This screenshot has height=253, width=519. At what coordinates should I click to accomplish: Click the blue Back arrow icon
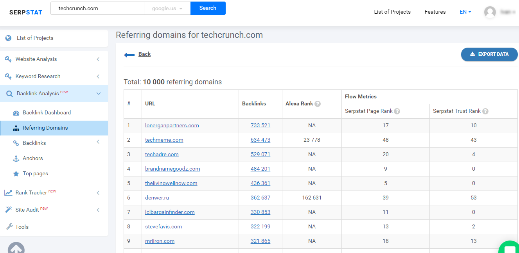[x=129, y=55]
